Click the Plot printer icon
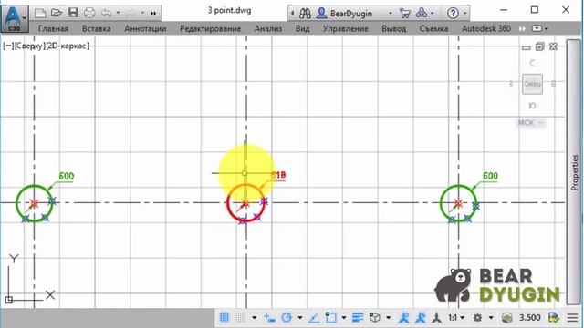584x328 pixels. 89,13
